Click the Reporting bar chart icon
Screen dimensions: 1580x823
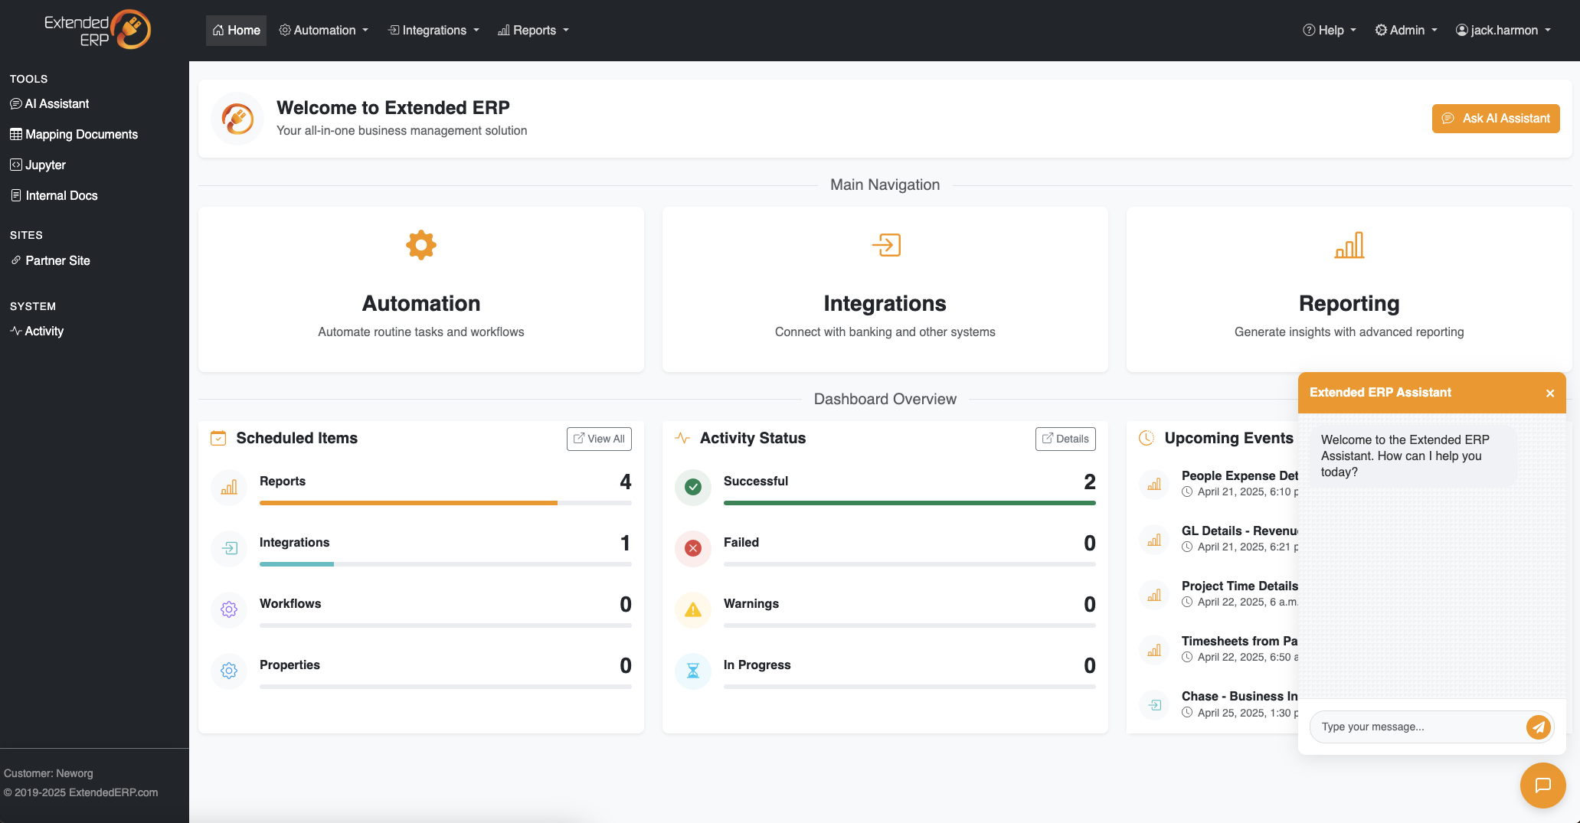pos(1349,245)
